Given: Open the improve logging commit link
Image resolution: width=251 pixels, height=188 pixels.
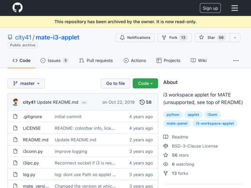Looking at the screenshot, I should (x=71, y=152).
